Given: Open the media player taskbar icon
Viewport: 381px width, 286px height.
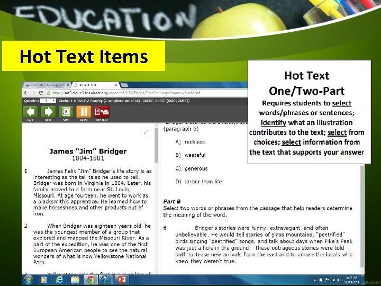Looking at the screenshot, I should pos(44,280).
